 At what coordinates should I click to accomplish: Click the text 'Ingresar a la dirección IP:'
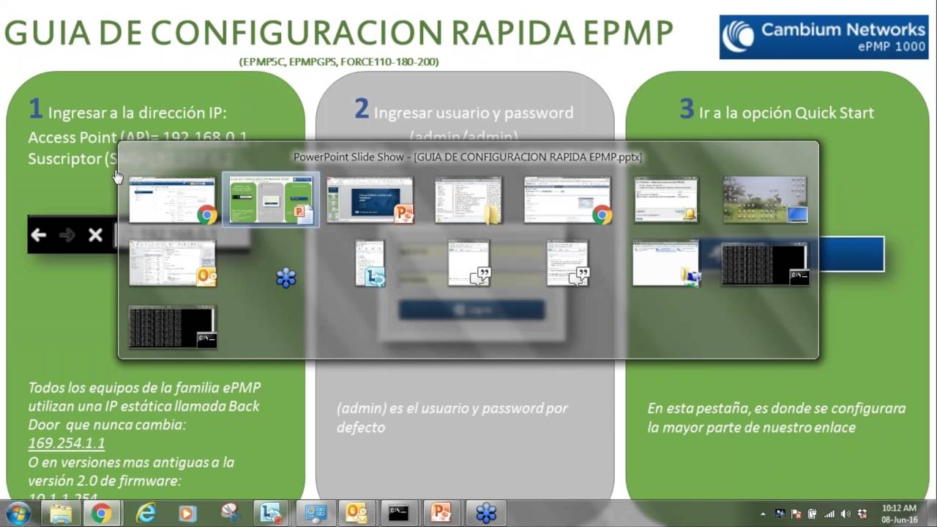tap(137, 113)
